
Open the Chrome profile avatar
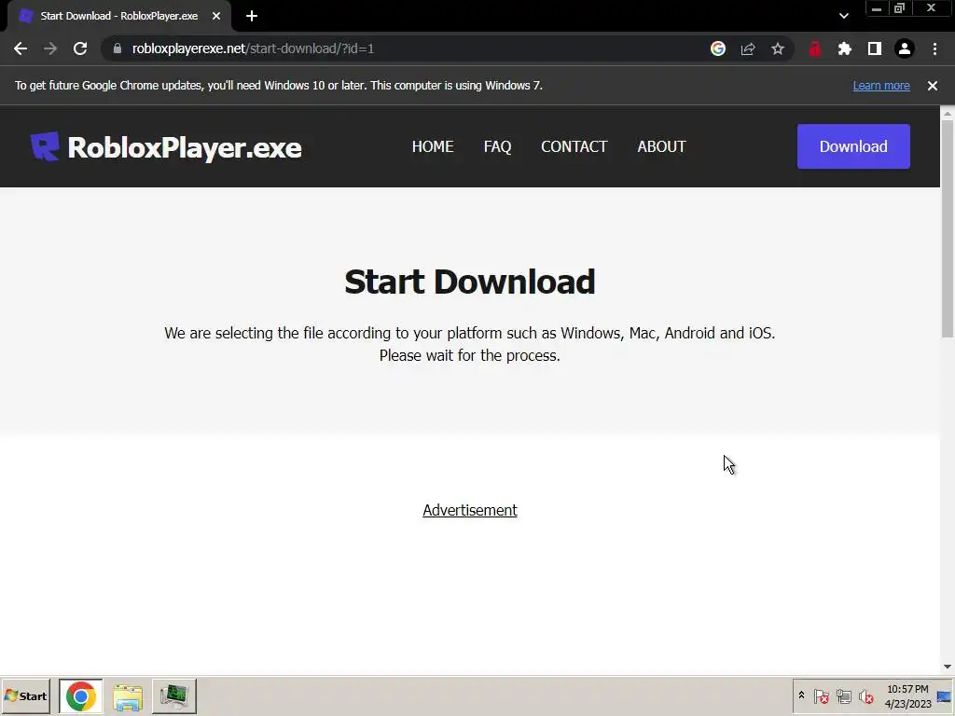click(905, 48)
